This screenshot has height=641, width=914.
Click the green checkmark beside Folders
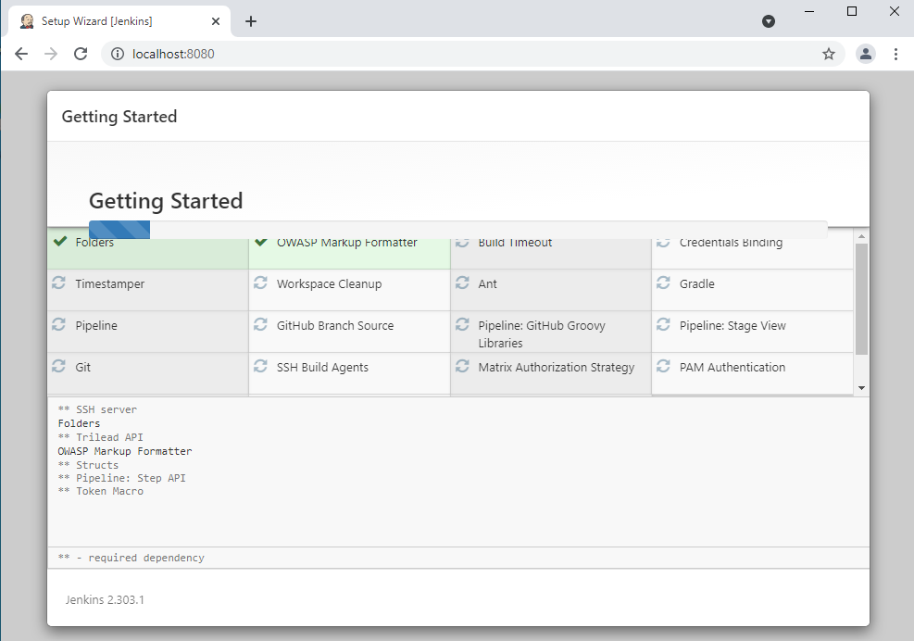point(60,242)
